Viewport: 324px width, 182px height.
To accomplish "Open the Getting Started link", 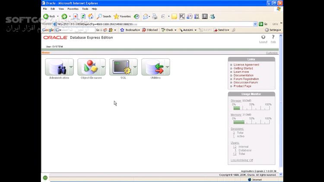I will point(243,68).
